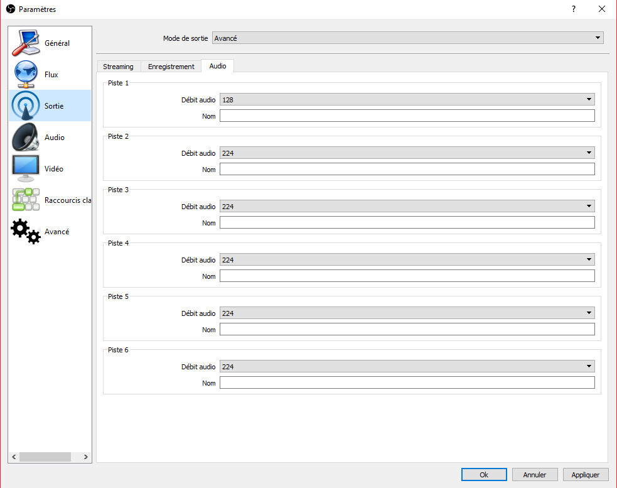
Task: Click the Avancé label in sidebar
Action: coord(56,232)
